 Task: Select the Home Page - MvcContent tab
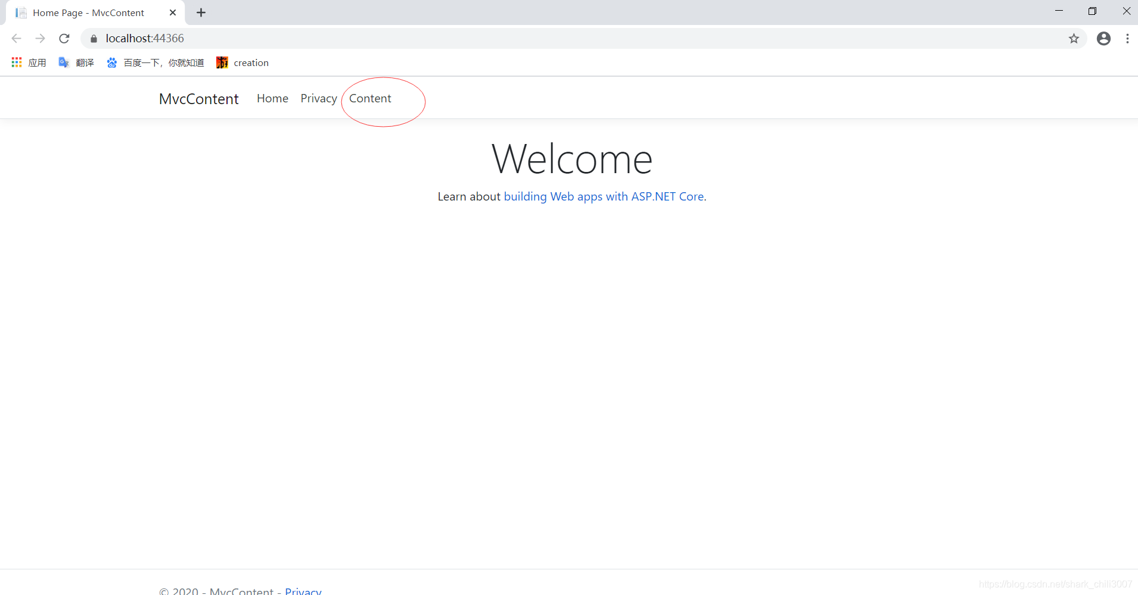pyautogui.click(x=95, y=12)
